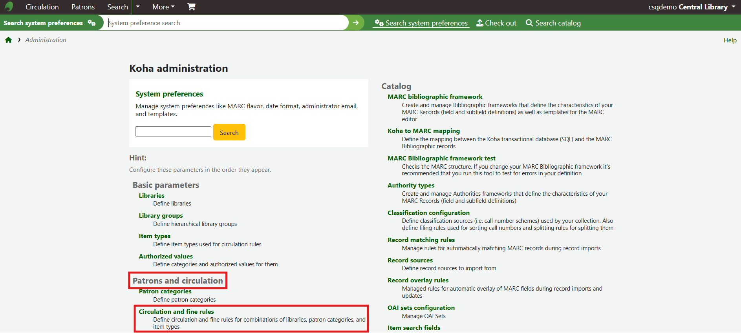The height and width of the screenshot is (333, 741).
Task: Open the Circulation menu item
Action: coord(42,7)
